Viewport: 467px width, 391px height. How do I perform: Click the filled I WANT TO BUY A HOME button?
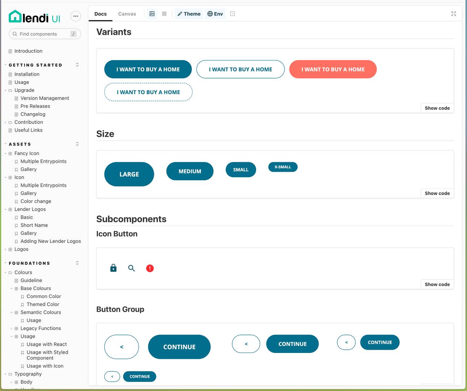(148, 69)
